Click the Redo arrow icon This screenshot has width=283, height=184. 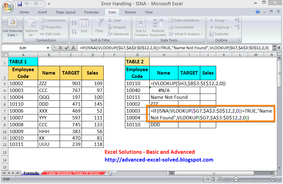(x=37, y=4)
